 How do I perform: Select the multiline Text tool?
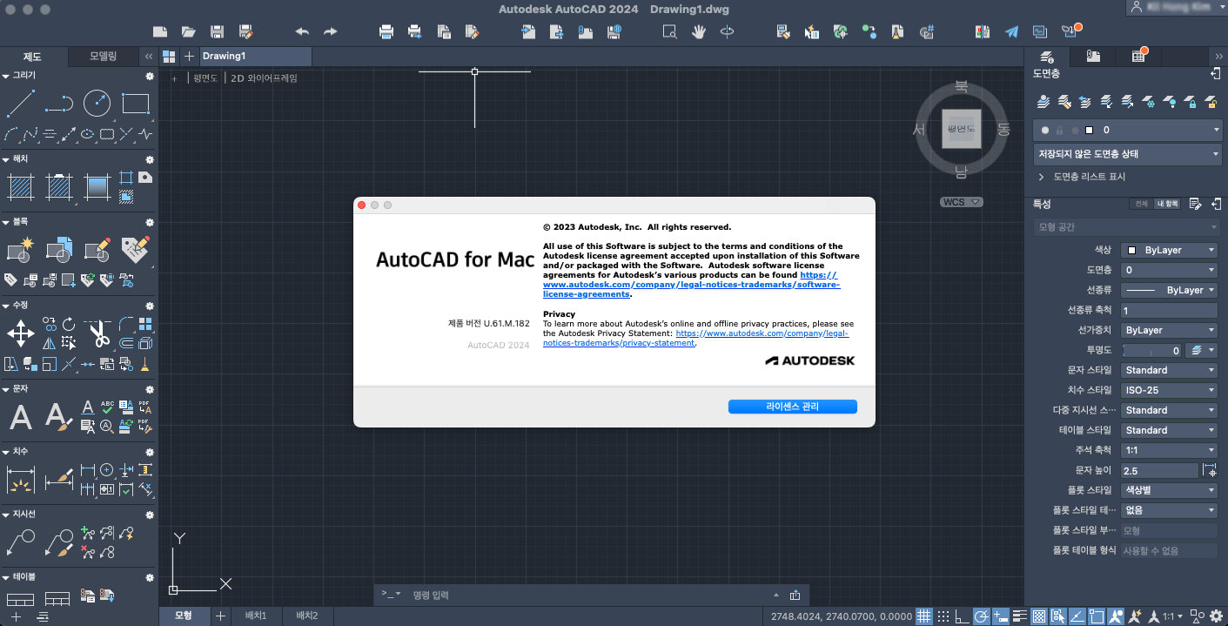[20, 417]
